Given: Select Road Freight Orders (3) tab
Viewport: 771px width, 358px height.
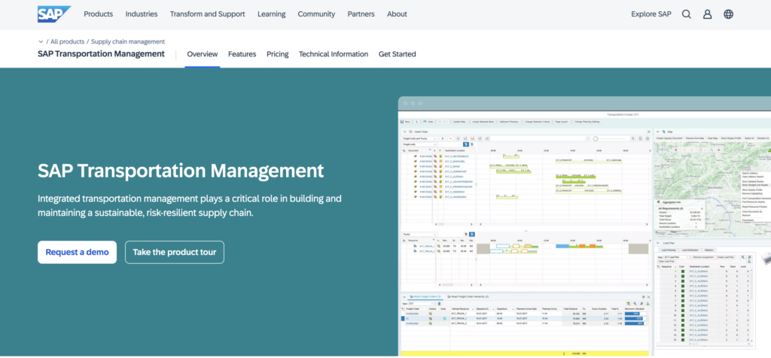Looking at the screenshot, I should [425, 296].
